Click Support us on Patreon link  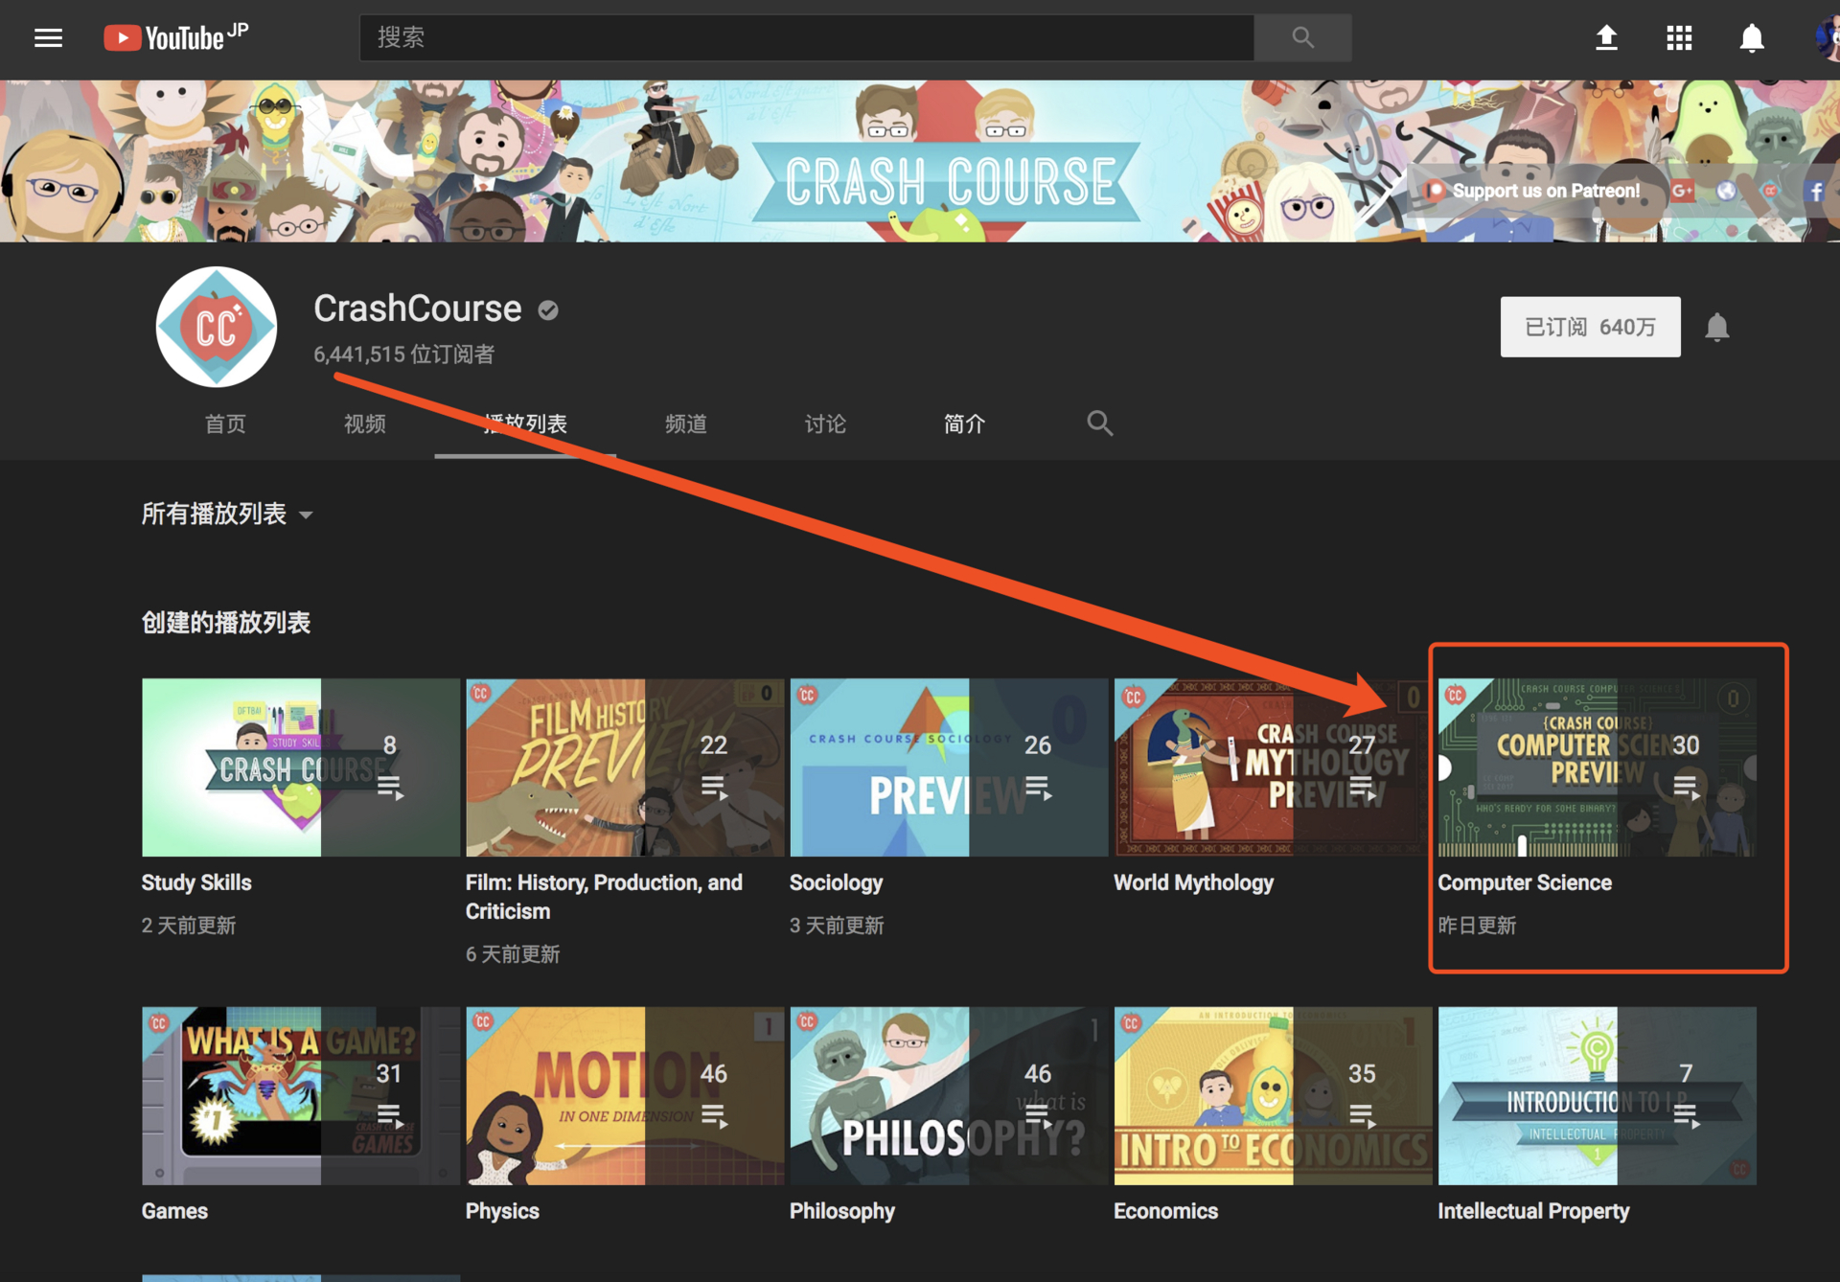click(x=1533, y=191)
